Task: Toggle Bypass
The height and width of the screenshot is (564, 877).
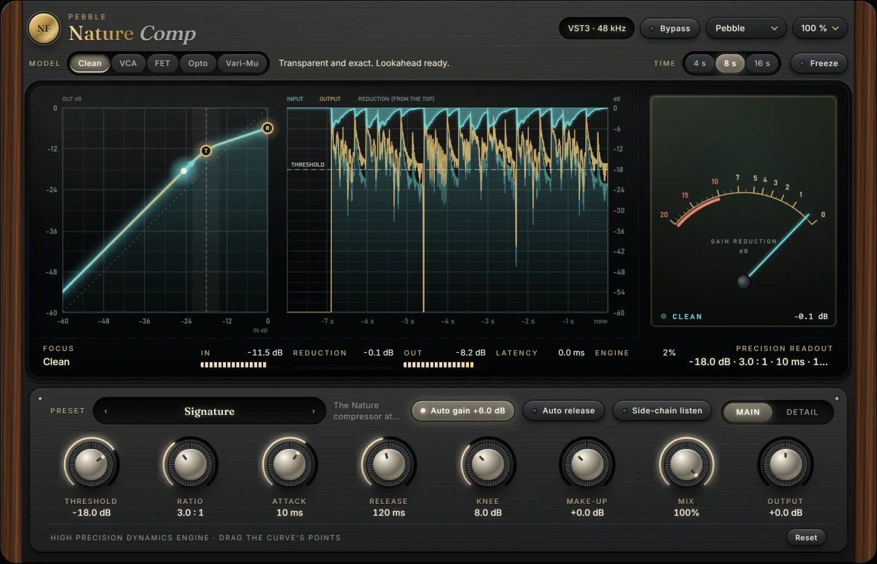Action: pos(669,29)
